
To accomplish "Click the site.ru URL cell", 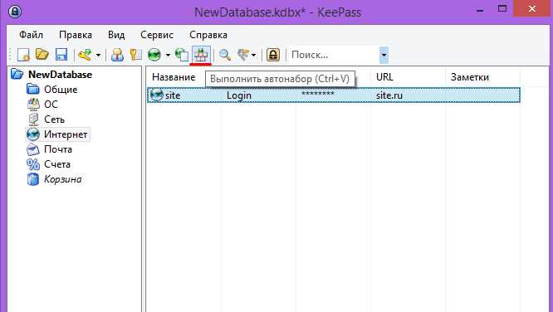I will 389,95.
